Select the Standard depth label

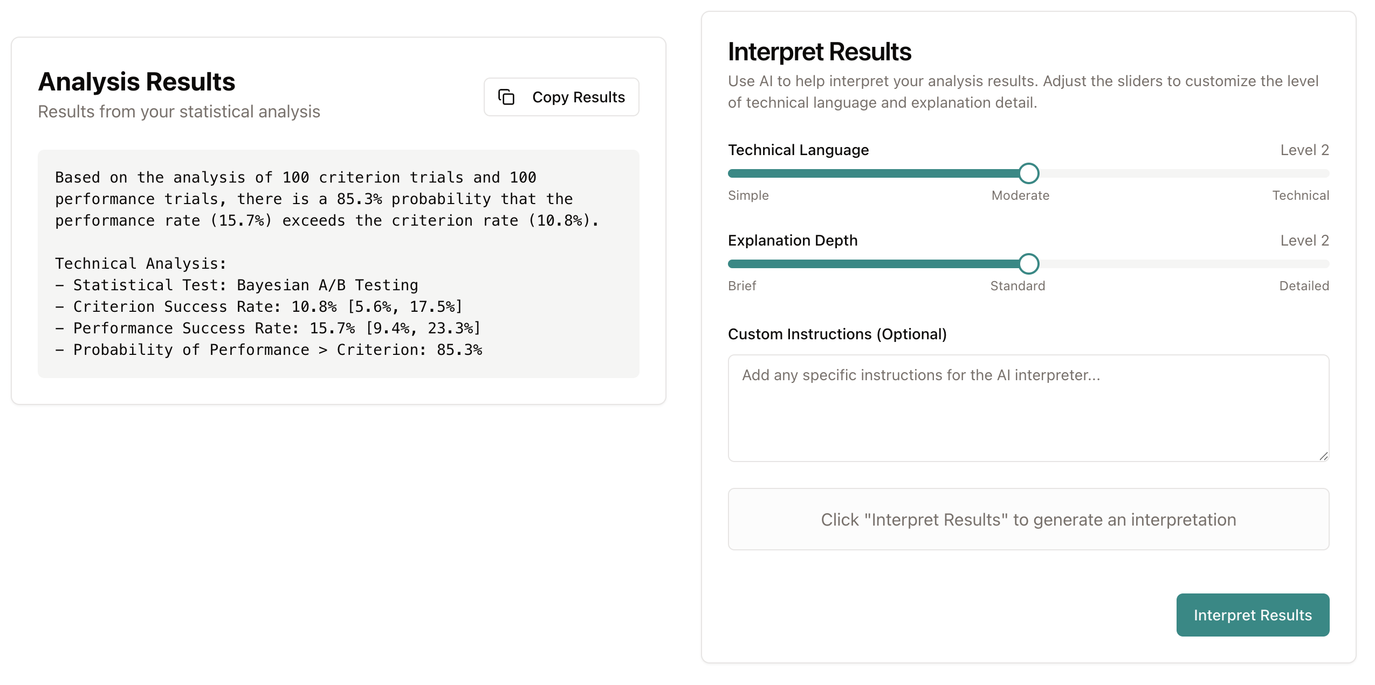[x=1017, y=286]
